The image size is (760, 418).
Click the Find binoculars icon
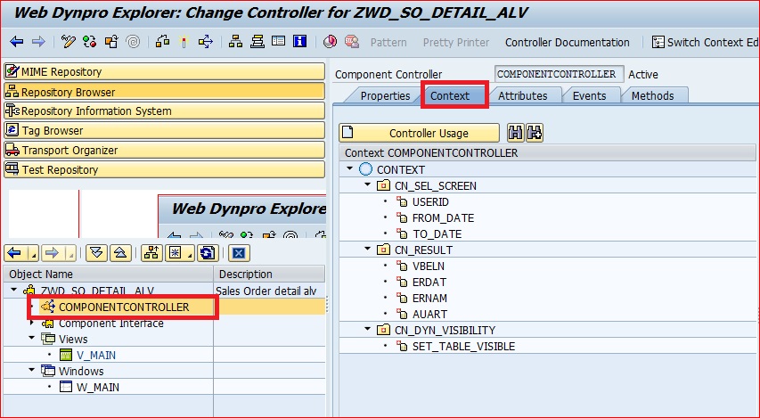pos(516,133)
